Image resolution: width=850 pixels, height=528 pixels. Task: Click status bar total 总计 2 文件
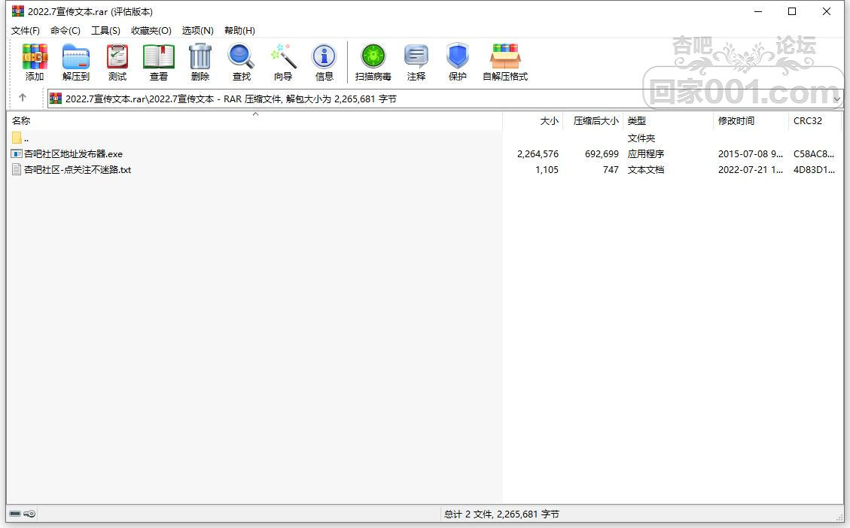click(501, 514)
